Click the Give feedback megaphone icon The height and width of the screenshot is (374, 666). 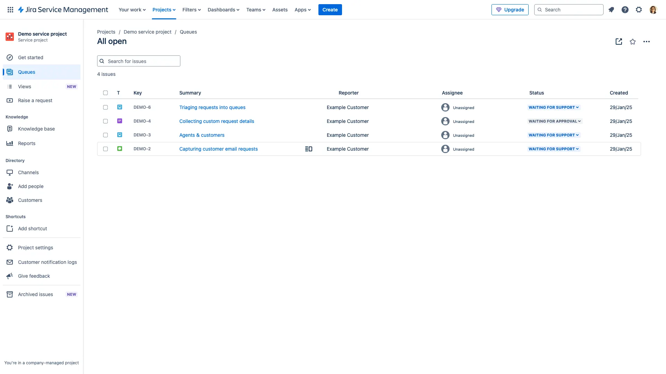(x=10, y=276)
